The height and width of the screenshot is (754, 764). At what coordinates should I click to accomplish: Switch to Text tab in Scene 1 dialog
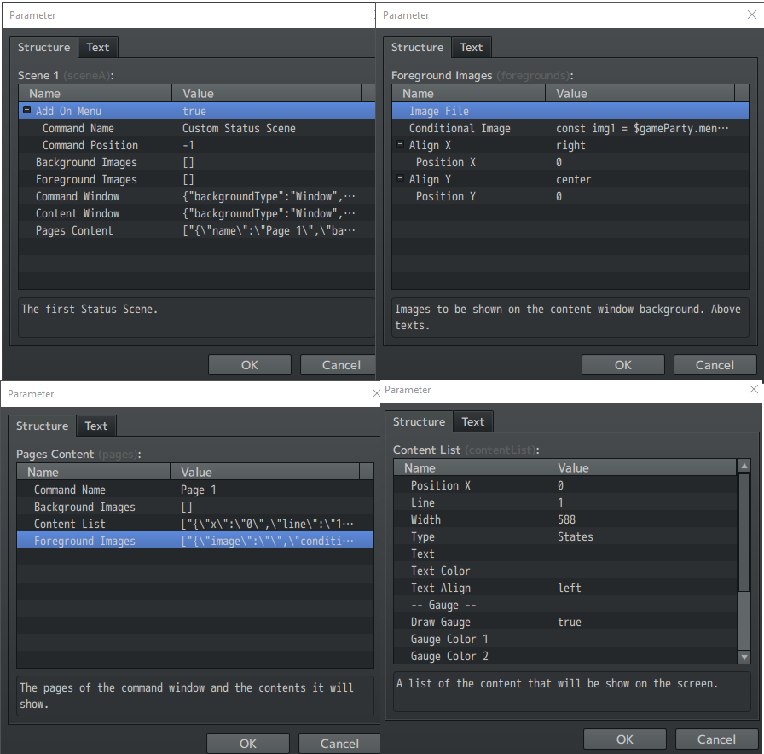[98, 47]
